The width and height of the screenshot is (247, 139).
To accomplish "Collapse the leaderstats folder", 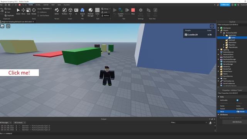I will [x=224, y=35].
